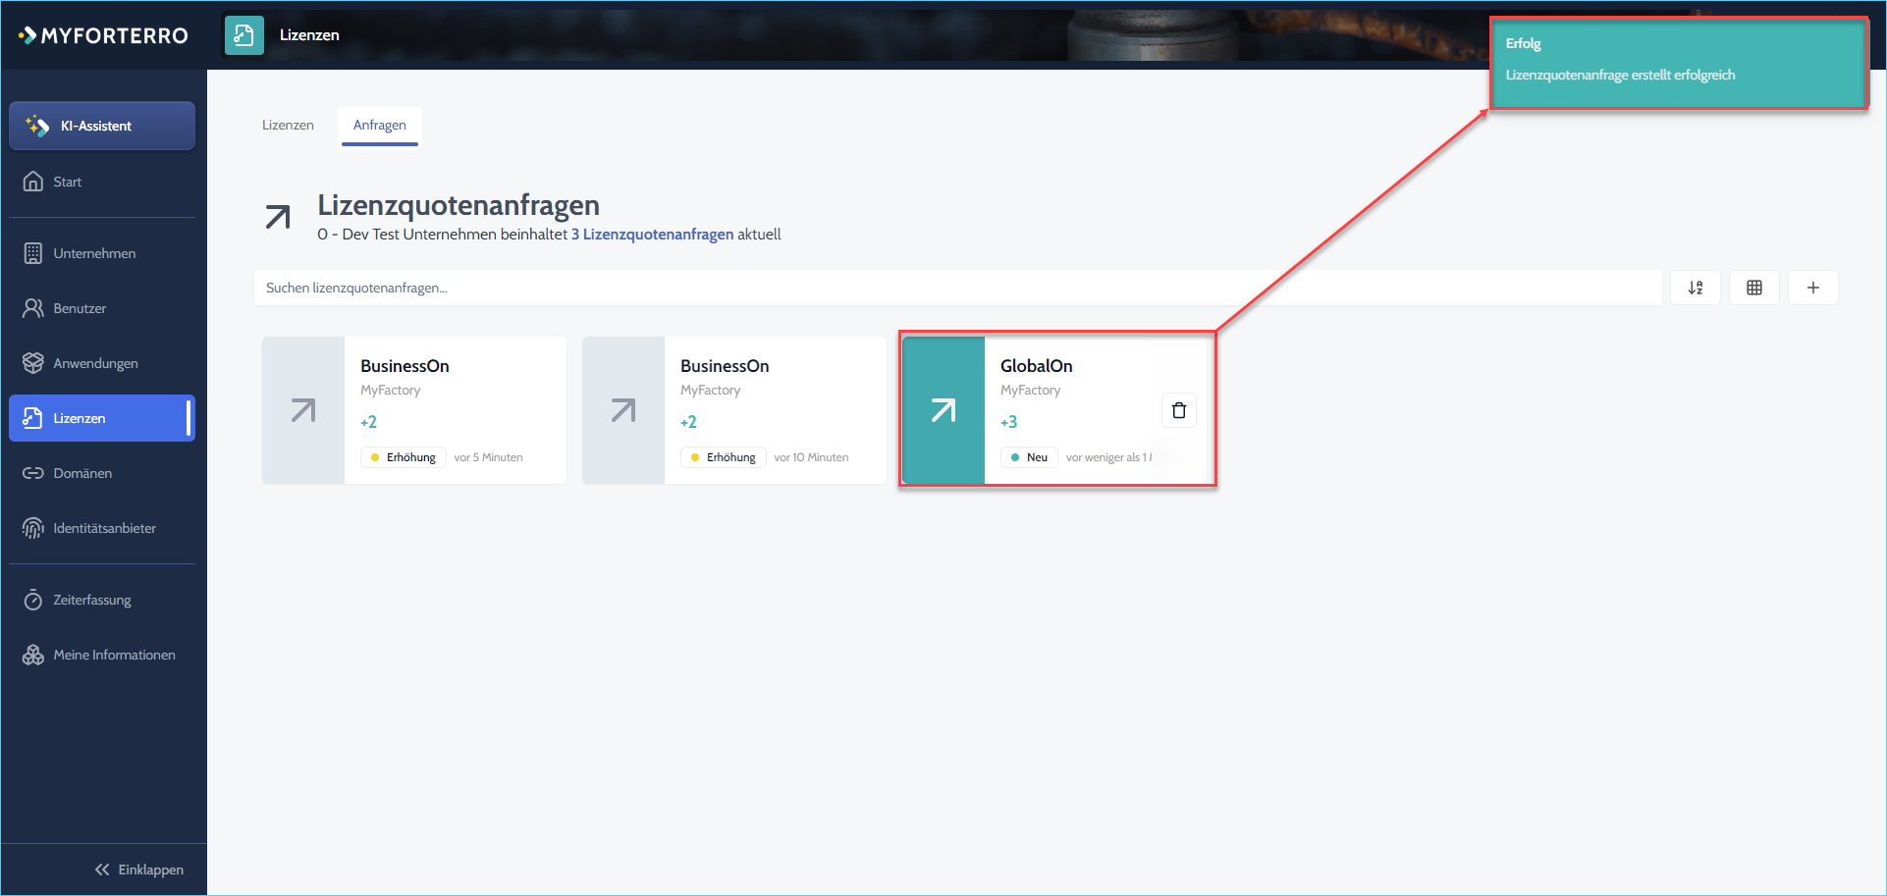Click the GlobalOn card arrow tile
This screenshot has width=1887, height=896.
coord(943,410)
